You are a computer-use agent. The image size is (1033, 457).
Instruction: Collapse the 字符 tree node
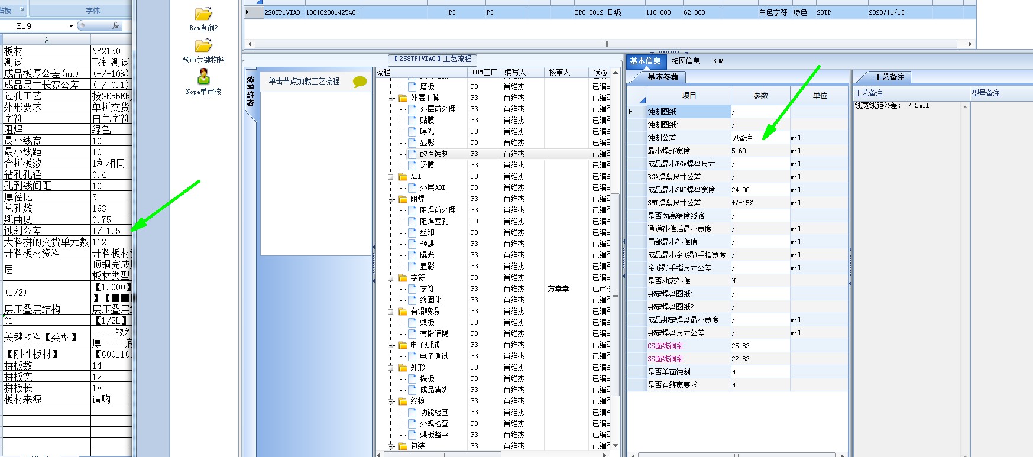[x=391, y=278]
